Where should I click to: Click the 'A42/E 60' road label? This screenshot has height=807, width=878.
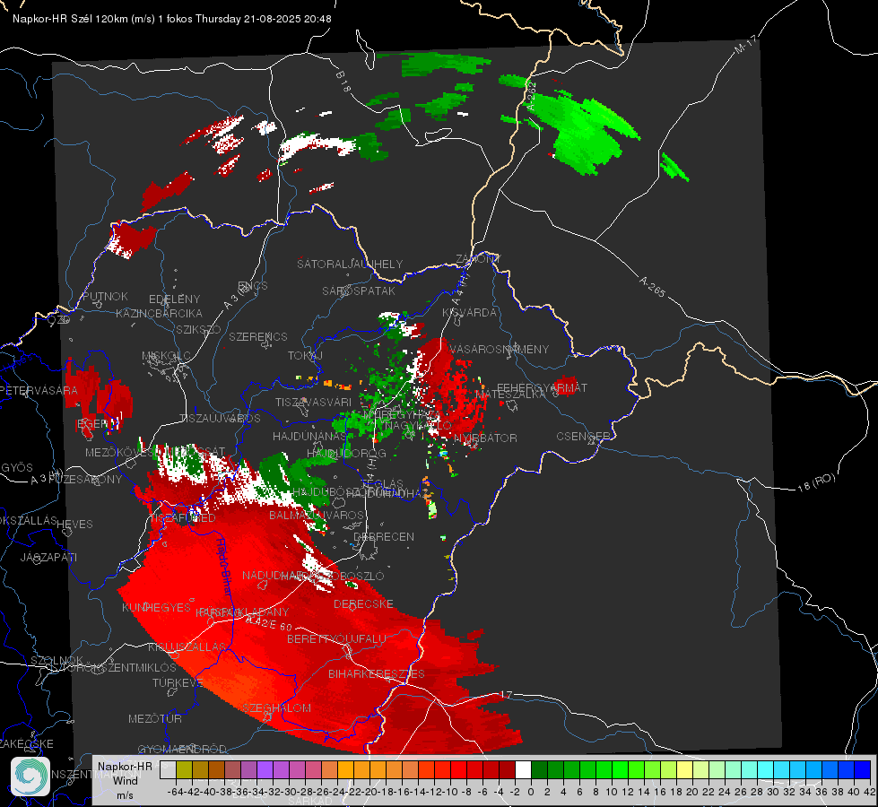coord(270,623)
